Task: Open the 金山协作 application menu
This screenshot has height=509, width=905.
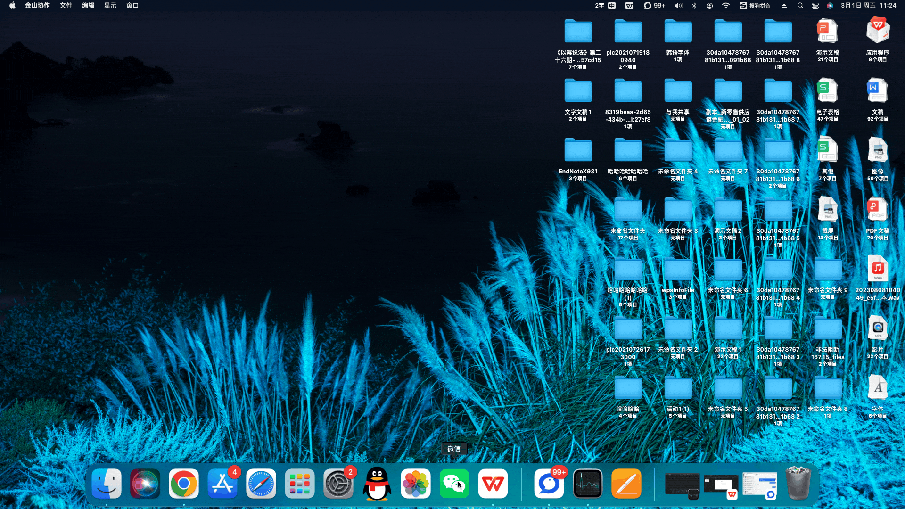Action: 37,6
